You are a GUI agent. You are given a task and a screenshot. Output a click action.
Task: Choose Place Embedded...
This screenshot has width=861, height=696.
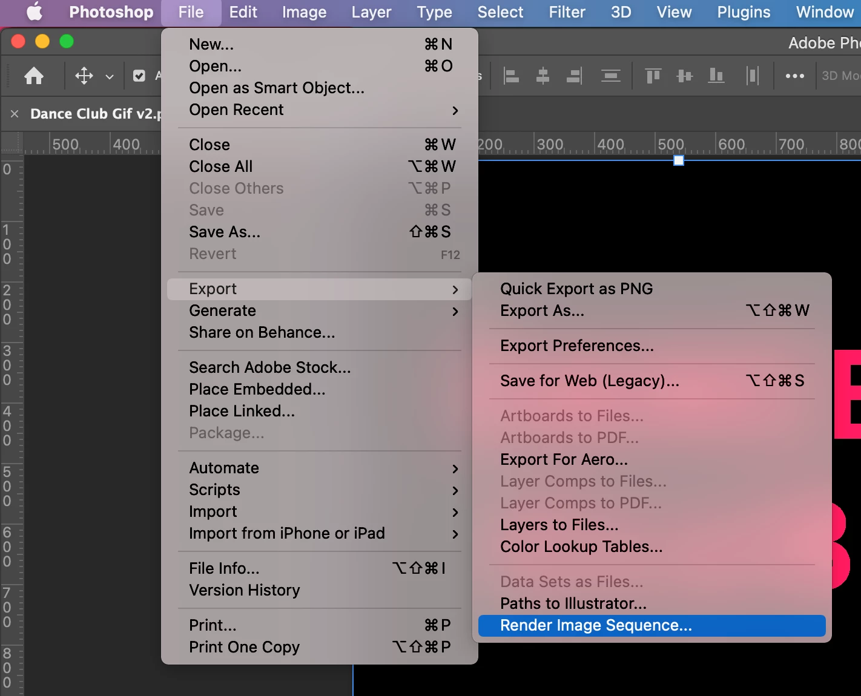[320, 389]
